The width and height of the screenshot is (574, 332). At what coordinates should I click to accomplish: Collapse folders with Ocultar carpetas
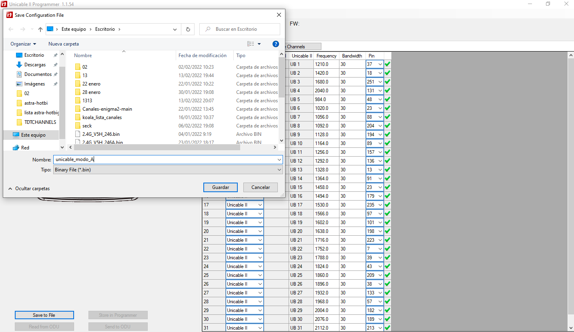(29, 189)
